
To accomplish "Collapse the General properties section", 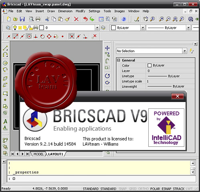I will click(119, 60).
